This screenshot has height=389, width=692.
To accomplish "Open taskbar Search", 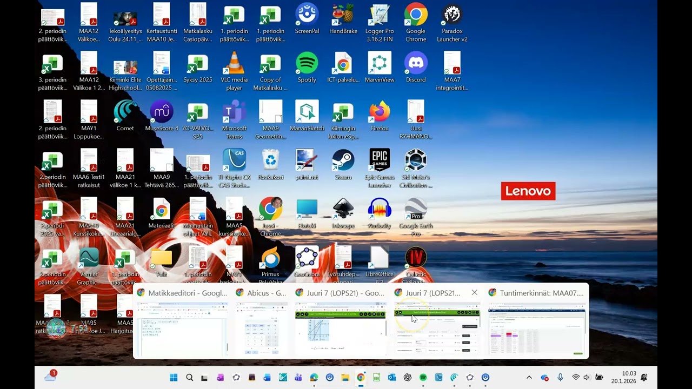I will click(189, 377).
